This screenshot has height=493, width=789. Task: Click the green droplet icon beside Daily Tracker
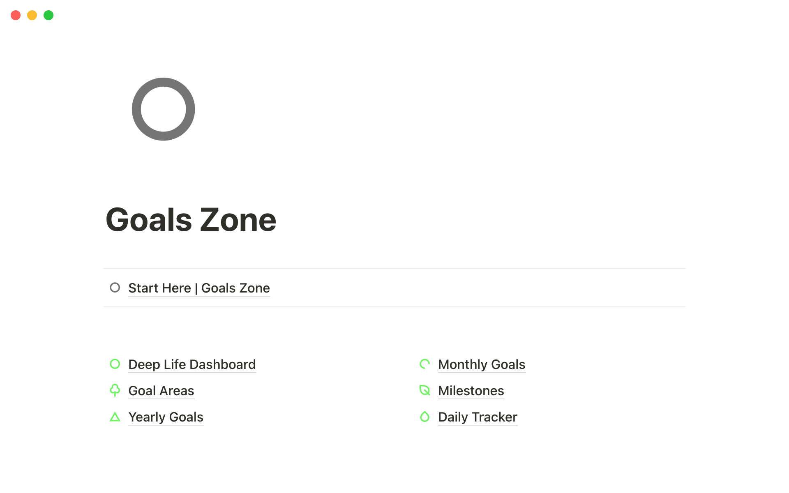point(424,417)
